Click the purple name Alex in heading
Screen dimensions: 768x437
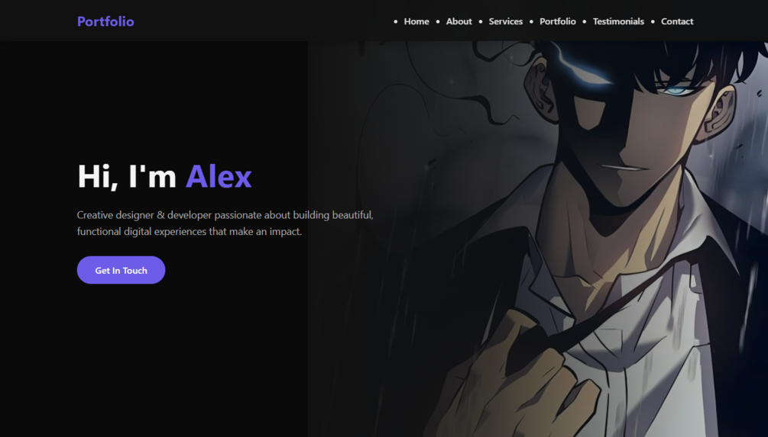219,176
